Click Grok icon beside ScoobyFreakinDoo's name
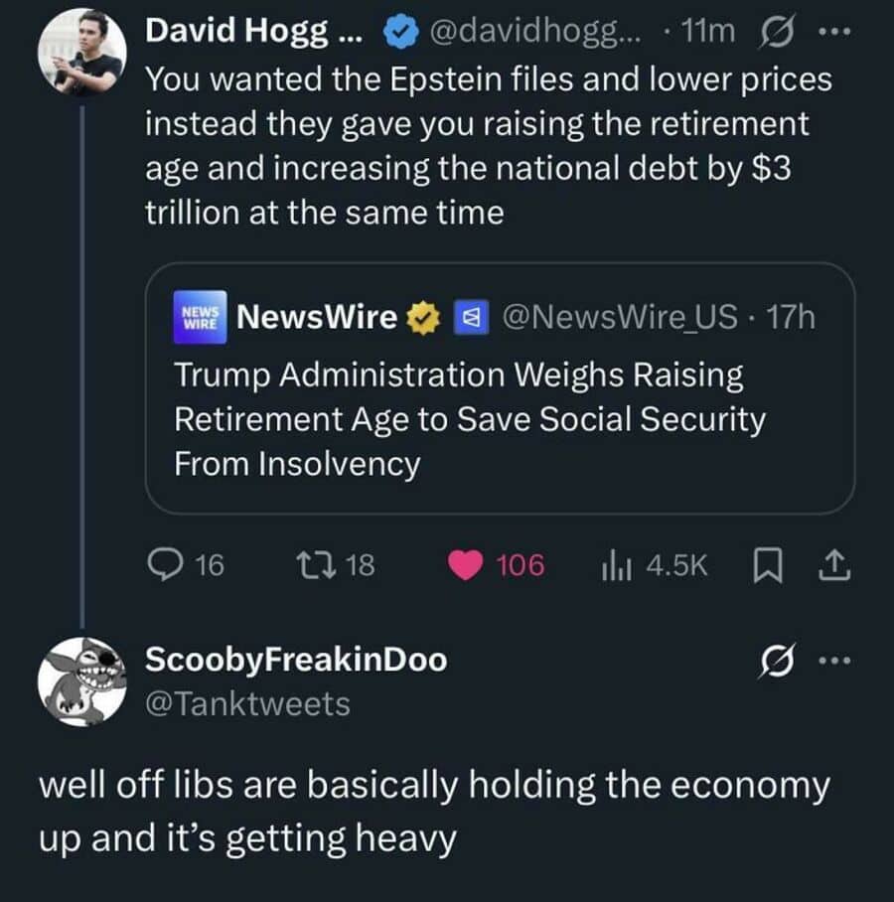The height and width of the screenshot is (902, 894). (774, 660)
